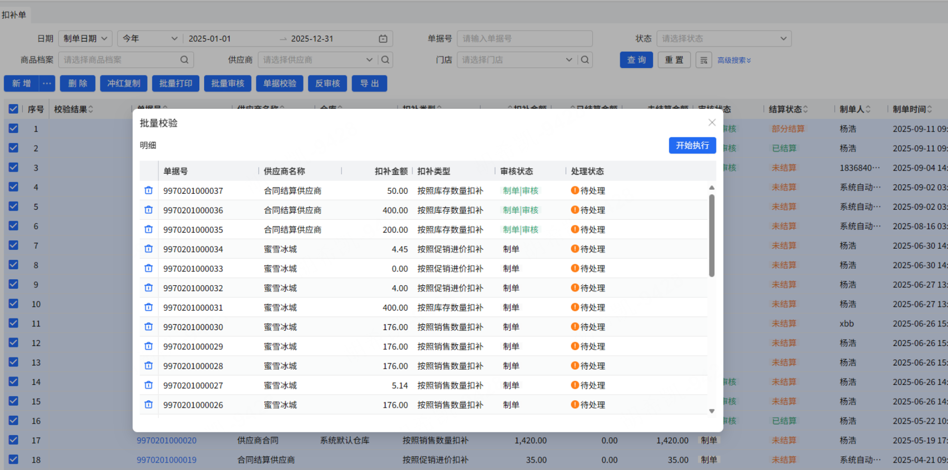The image size is (948, 470).
Task: Expand 高级搜索 advanced search options
Action: (734, 60)
